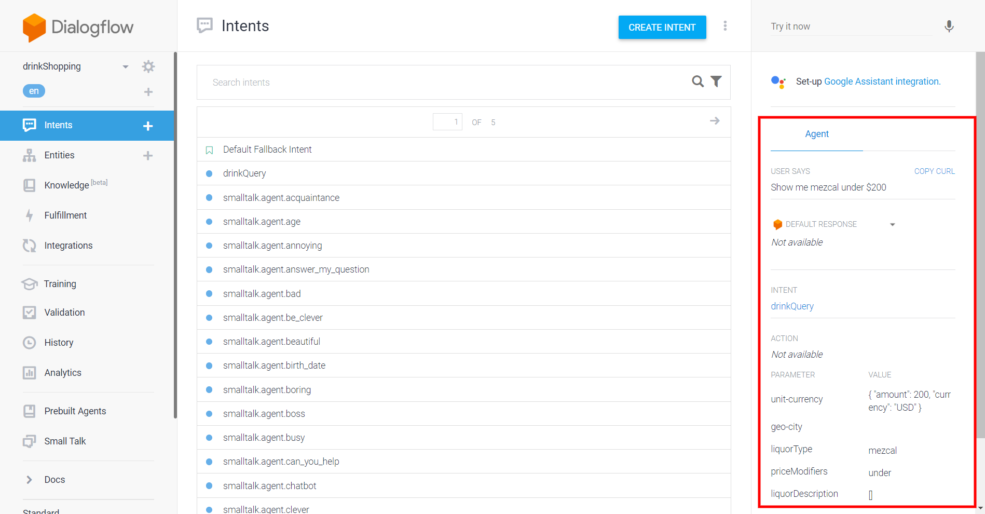Click the Small Talk chat icon
Viewport: 985px width, 514px height.
30,441
